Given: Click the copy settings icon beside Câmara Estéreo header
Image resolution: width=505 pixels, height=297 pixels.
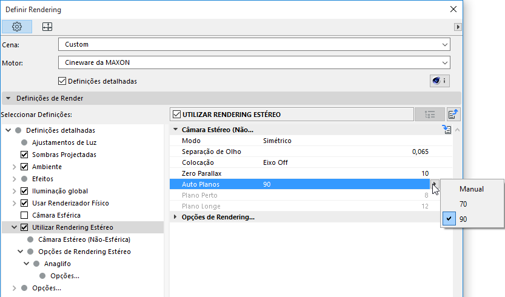Looking at the screenshot, I should click(x=447, y=130).
